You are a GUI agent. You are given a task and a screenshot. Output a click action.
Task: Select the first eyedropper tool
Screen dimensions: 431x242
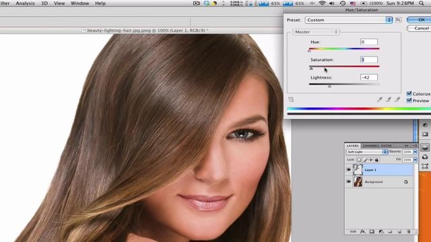click(380, 99)
